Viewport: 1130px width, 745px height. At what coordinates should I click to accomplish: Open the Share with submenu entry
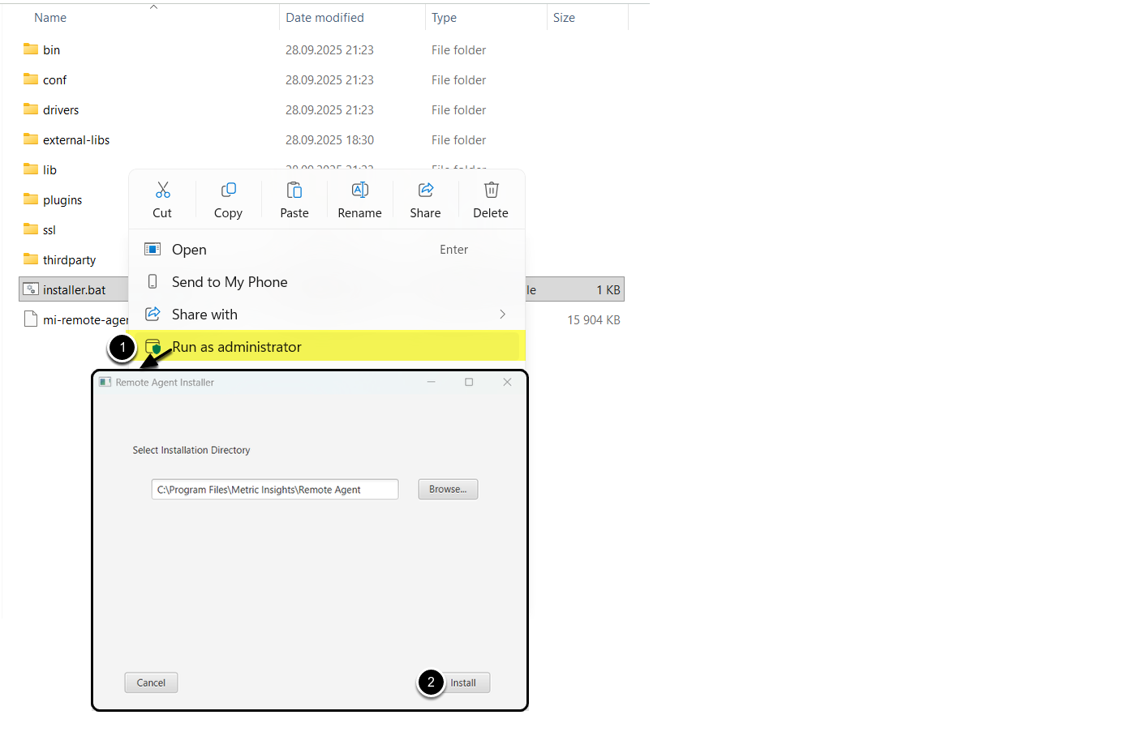(327, 315)
